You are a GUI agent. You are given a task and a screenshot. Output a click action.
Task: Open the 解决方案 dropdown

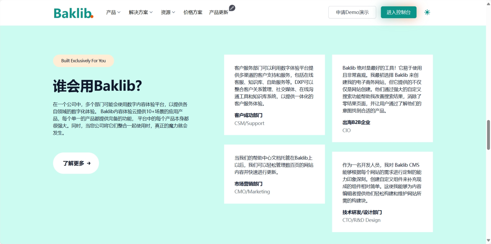coord(141,13)
